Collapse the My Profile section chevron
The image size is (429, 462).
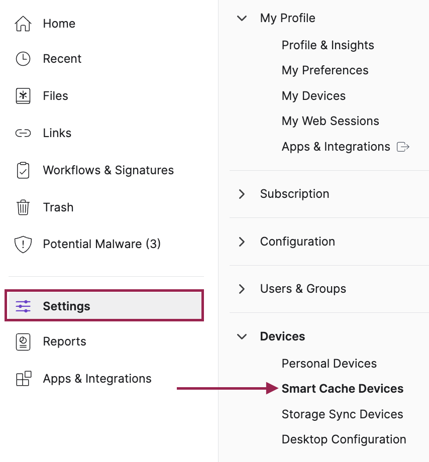[x=242, y=18]
